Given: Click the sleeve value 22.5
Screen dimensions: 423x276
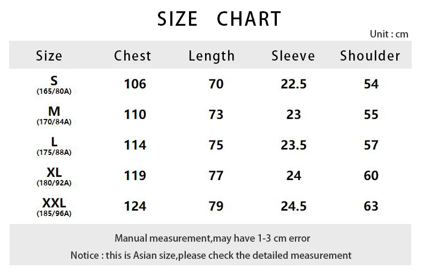Looking at the screenshot, I should pos(293,84).
